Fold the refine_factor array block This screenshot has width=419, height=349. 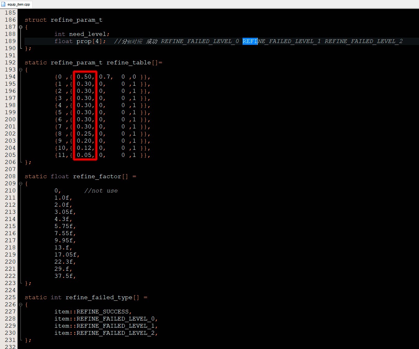21,183
